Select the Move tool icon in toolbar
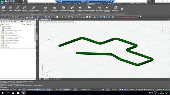The image size is (170, 95). (x=22, y=17)
